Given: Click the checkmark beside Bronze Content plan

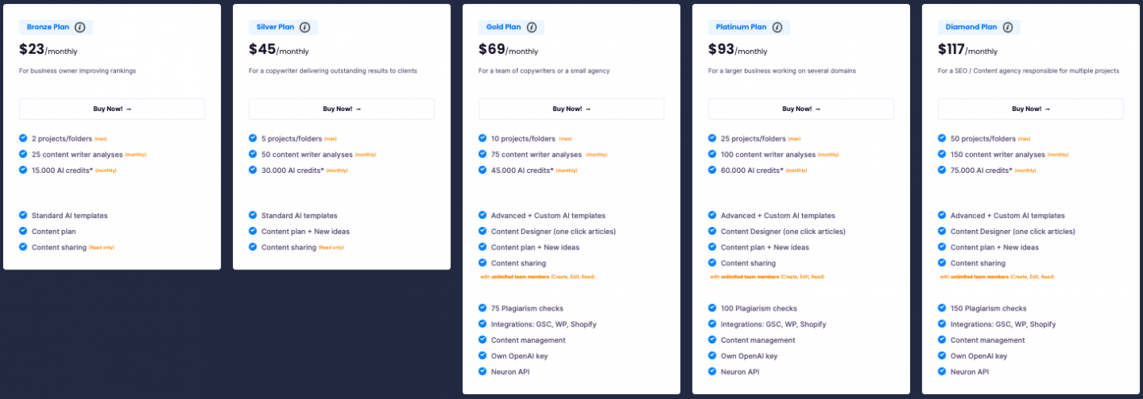Looking at the screenshot, I should pyautogui.click(x=23, y=231).
